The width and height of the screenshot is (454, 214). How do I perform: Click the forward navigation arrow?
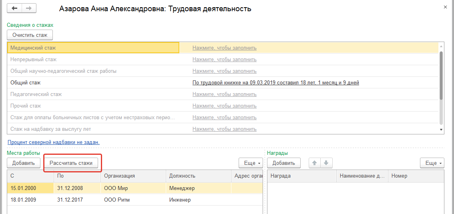click(x=29, y=8)
